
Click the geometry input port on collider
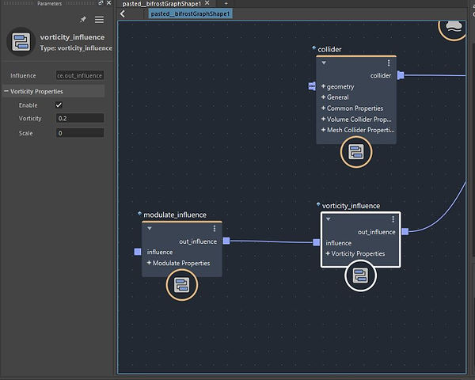click(312, 86)
